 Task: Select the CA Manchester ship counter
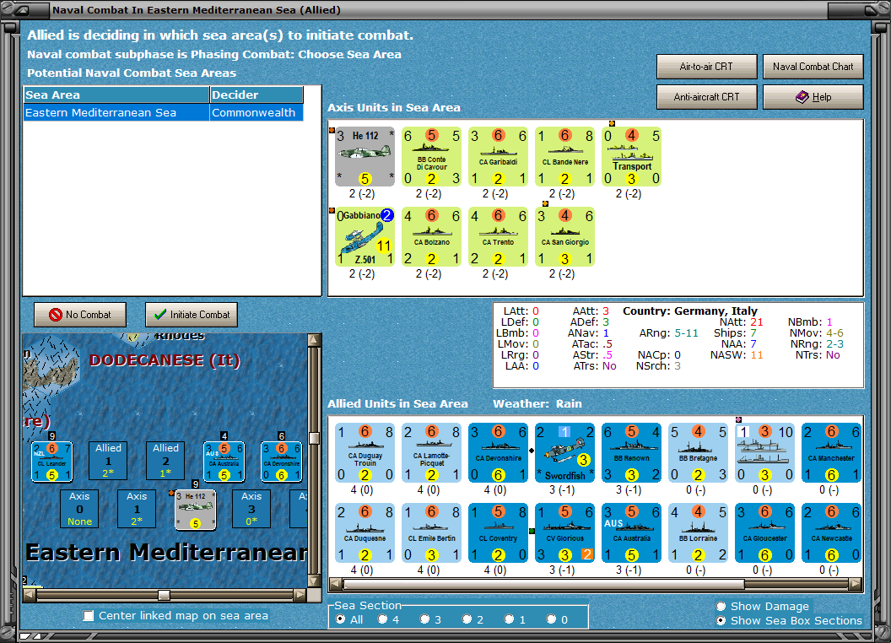tap(831, 452)
